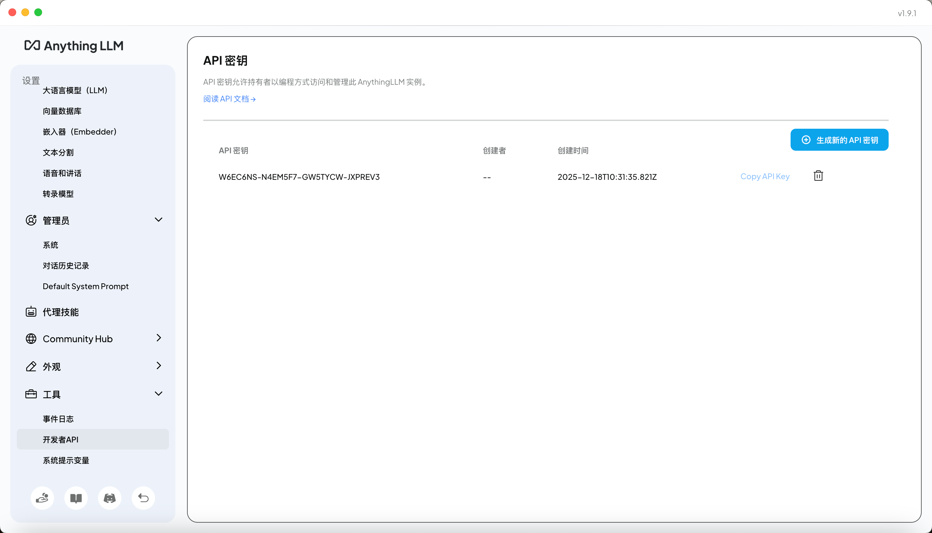
Task: Select the API key text W6EC6NS-N4EM5F7
Action: [299, 177]
